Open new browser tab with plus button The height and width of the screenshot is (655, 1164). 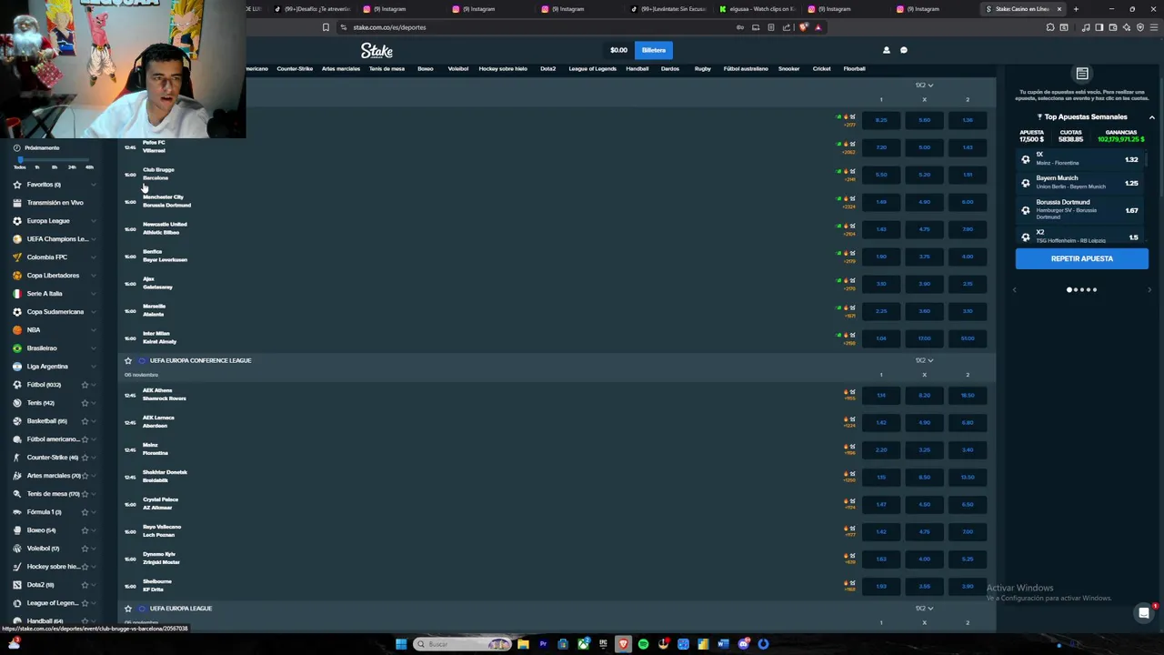(x=1076, y=9)
